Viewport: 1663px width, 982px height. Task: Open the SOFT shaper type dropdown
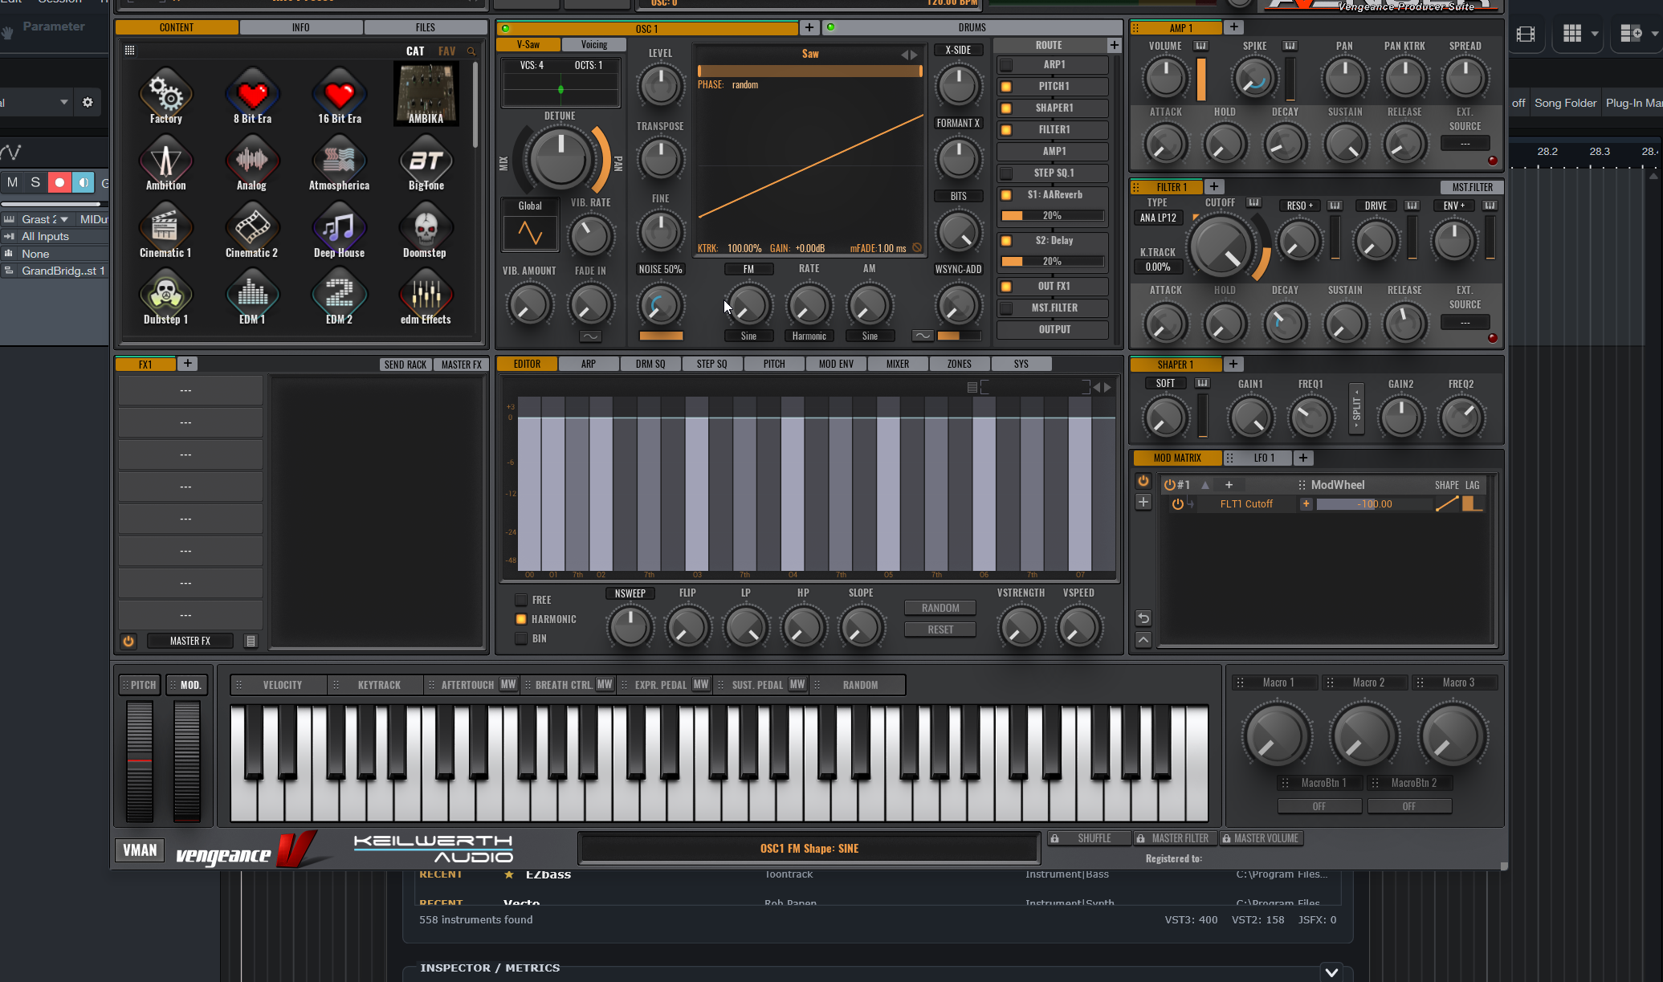(x=1165, y=384)
